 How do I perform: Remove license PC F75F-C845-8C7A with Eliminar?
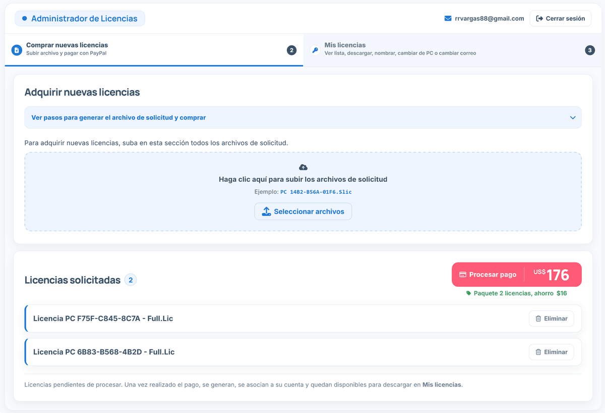551,319
